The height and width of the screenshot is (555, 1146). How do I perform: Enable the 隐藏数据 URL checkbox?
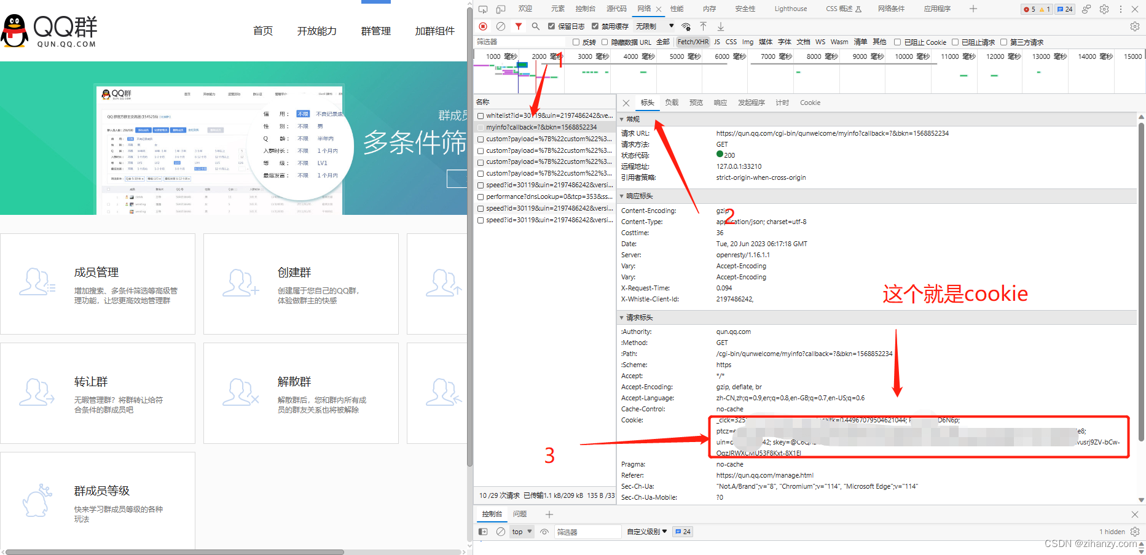[605, 42]
